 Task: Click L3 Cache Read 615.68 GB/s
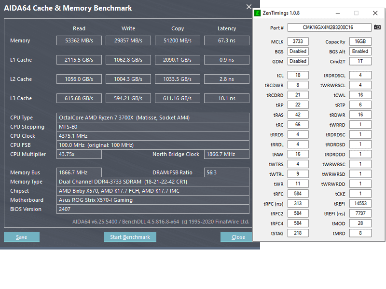pos(79,98)
